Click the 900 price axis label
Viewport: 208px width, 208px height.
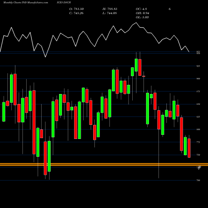tap(198, 79)
